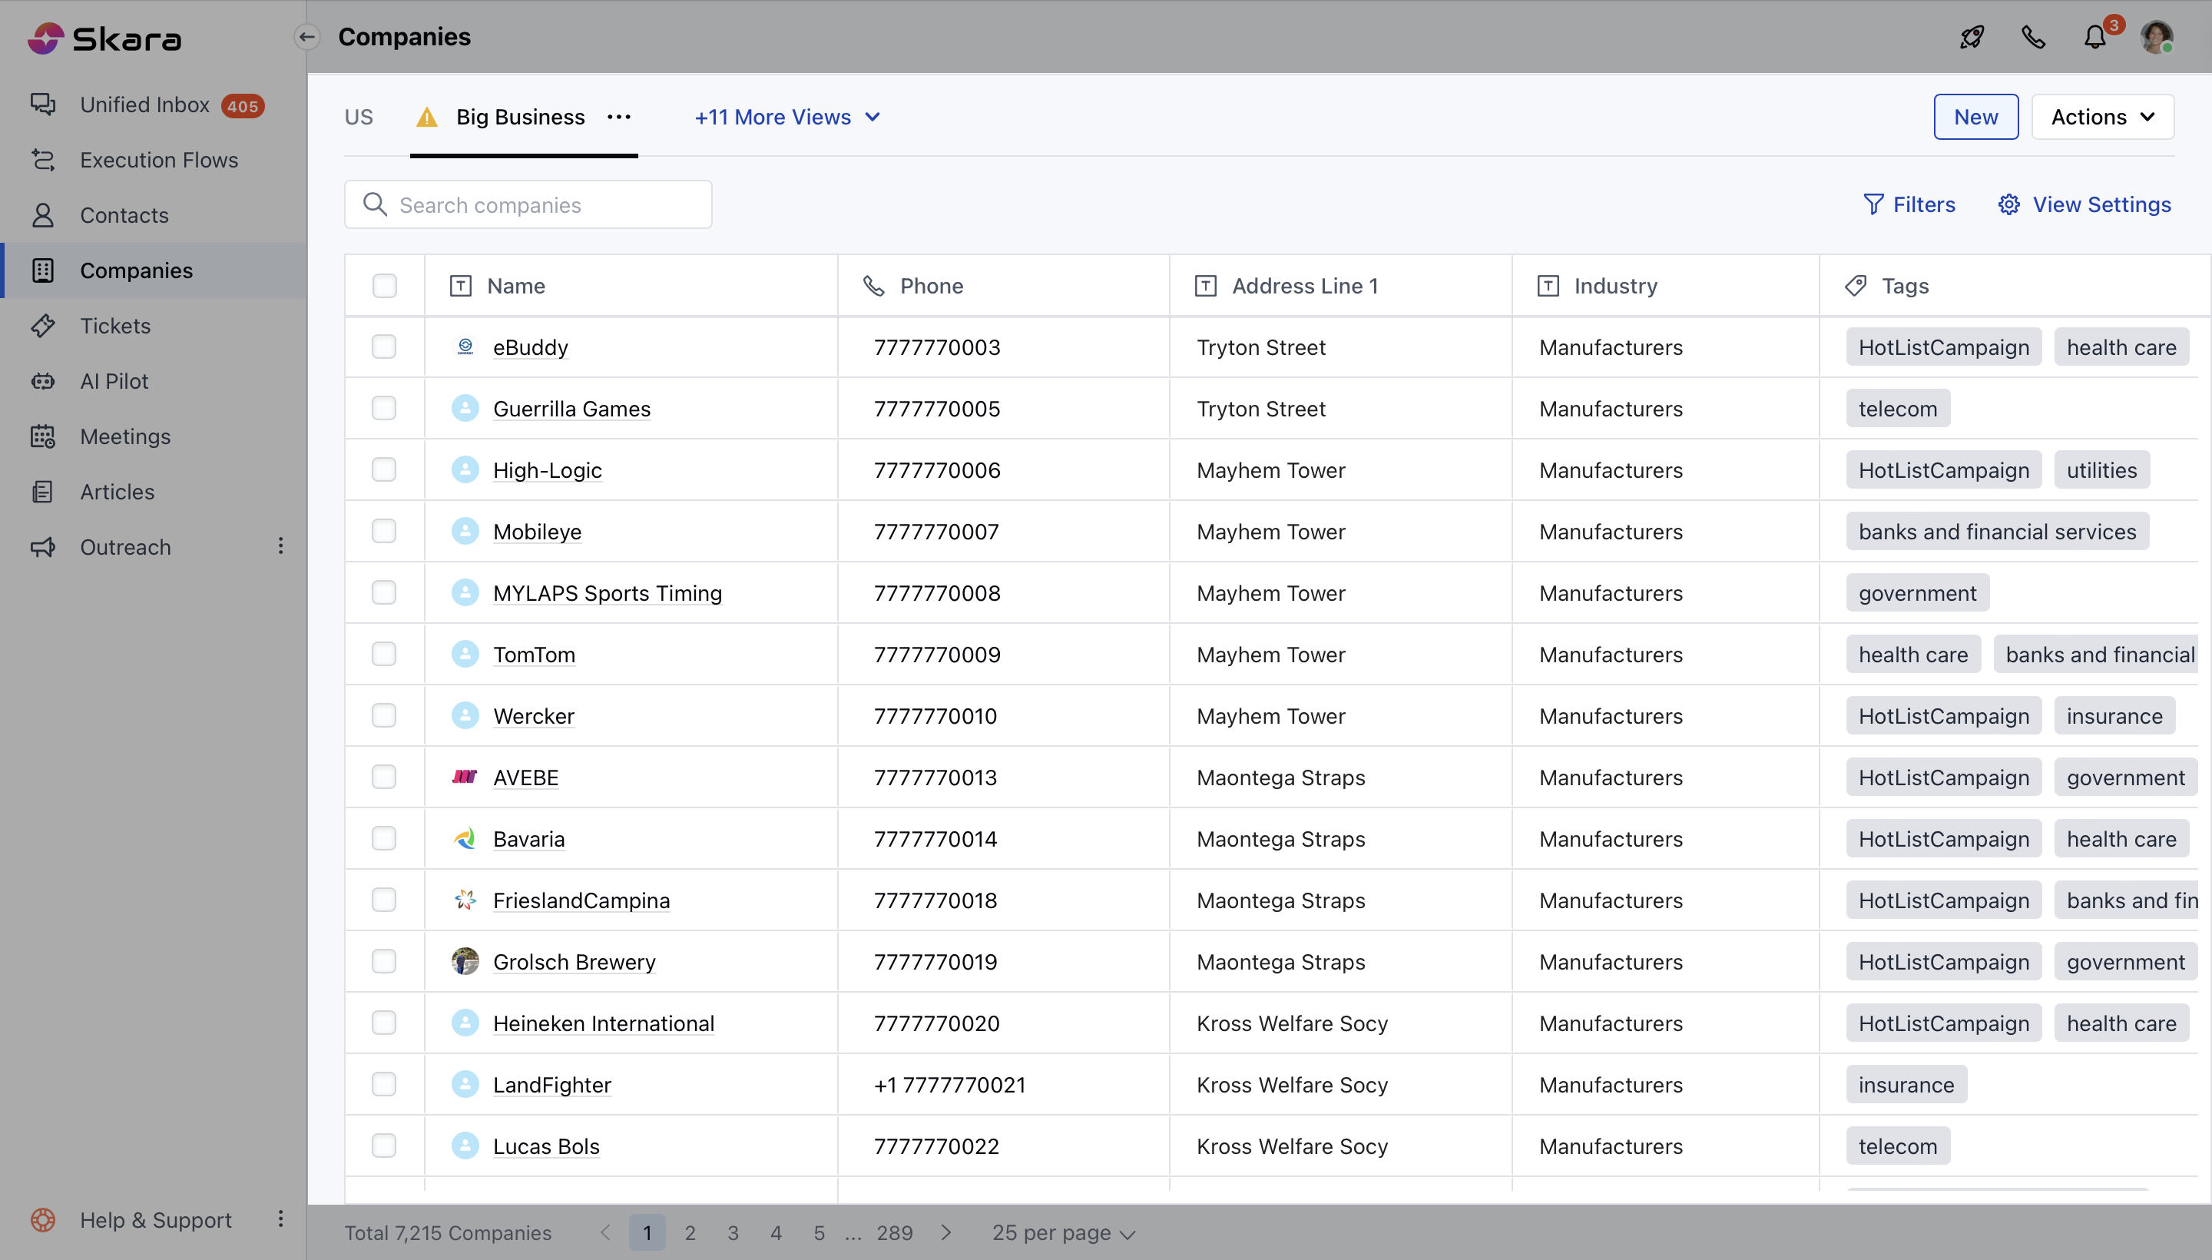The height and width of the screenshot is (1260, 2212).
Task: Open the Big Business tab options ellipsis
Action: click(x=618, y=117)
